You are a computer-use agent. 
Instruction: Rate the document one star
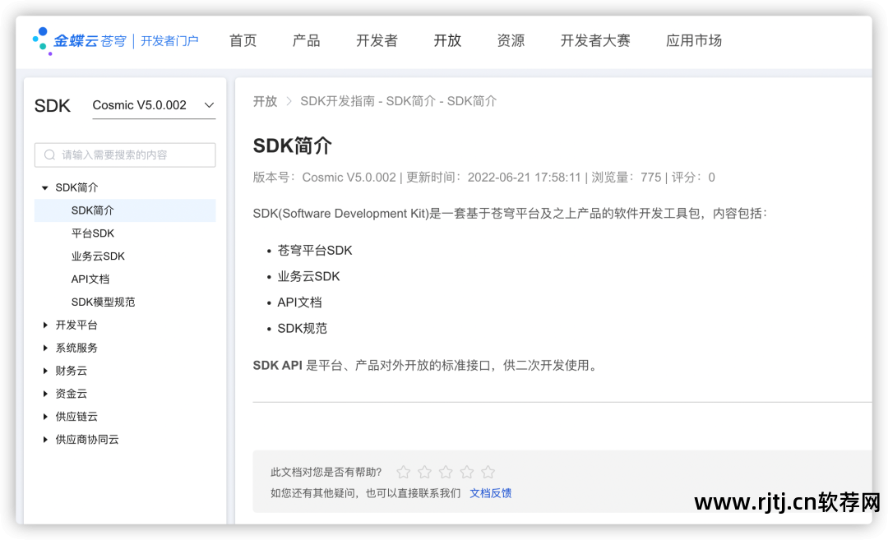403,472
